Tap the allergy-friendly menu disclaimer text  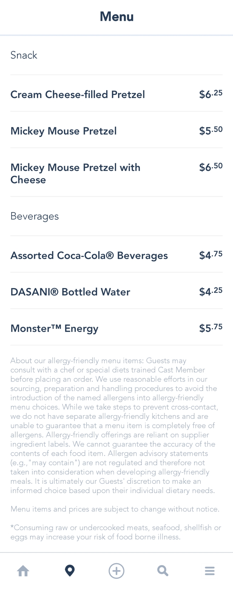tap(114, 425)
